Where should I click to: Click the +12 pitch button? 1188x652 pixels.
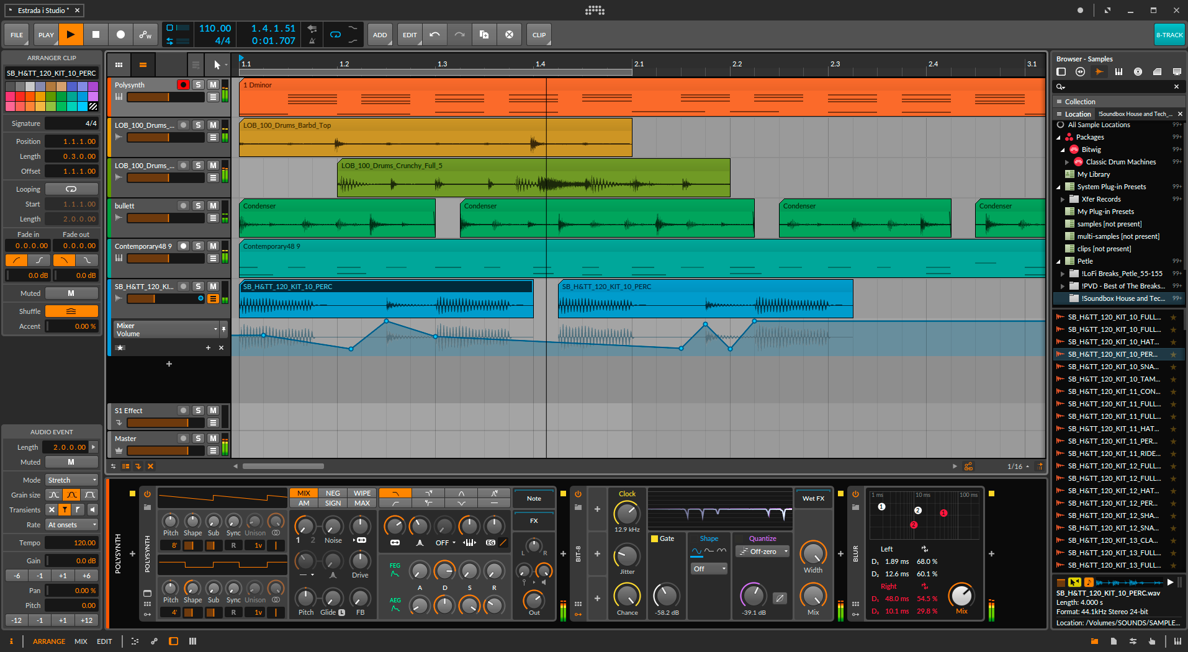click(86, 620)
